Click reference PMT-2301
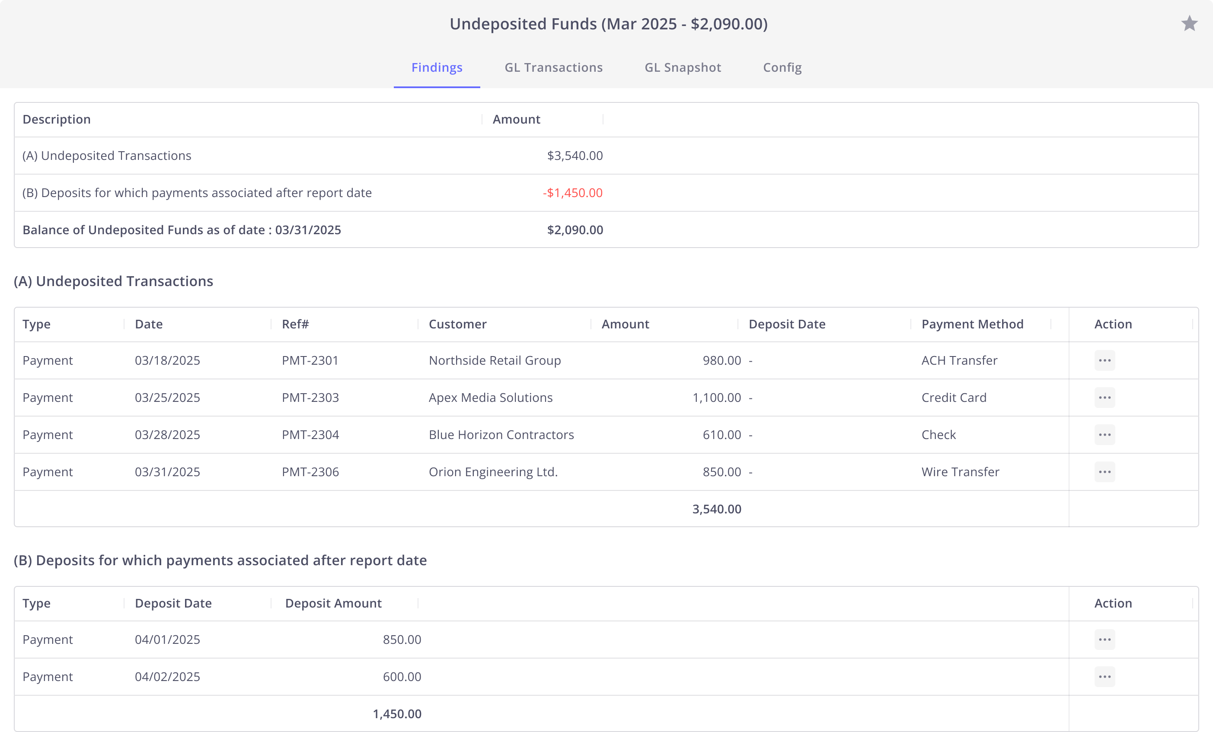 pyautogui.click(x=310, y=360)
